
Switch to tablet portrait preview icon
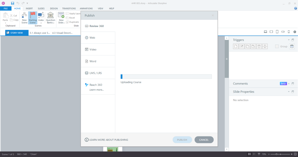point(277,32)
